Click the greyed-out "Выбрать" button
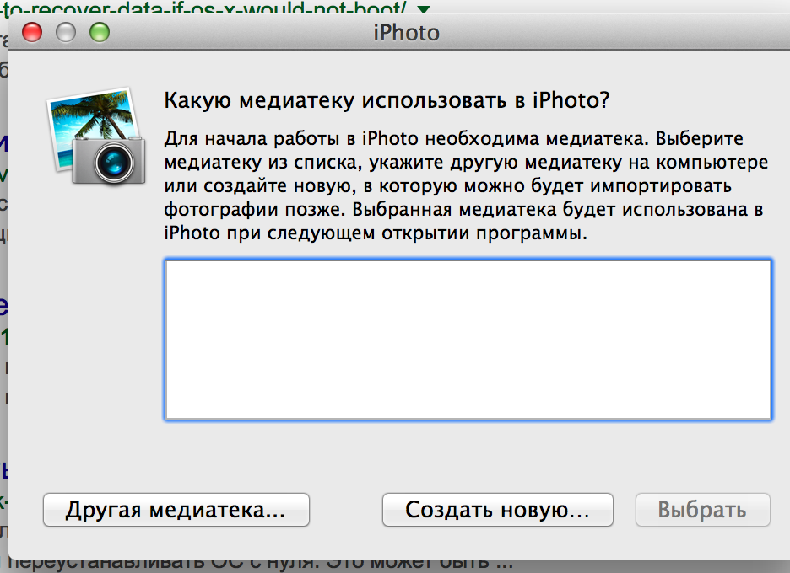Viewport: 790px width, 573px height. point(702,510)
